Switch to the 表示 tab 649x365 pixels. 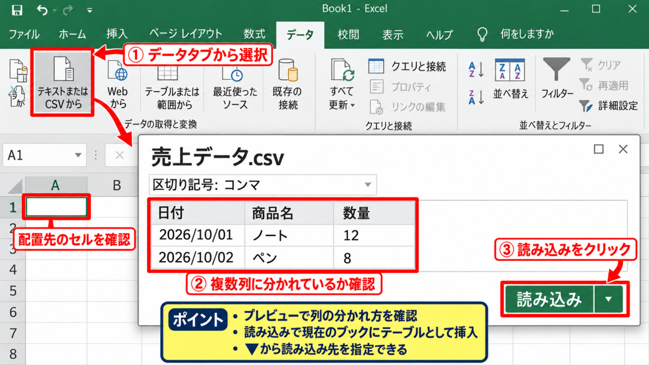[x=392, y=34]
